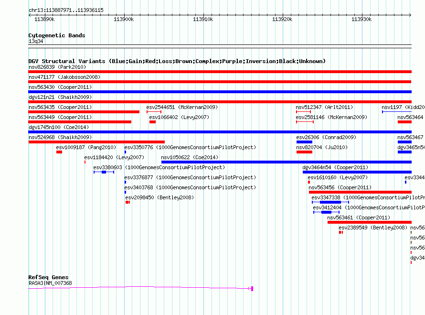Select the nsv563456 (Cooper2011) label

coord(340,187)
